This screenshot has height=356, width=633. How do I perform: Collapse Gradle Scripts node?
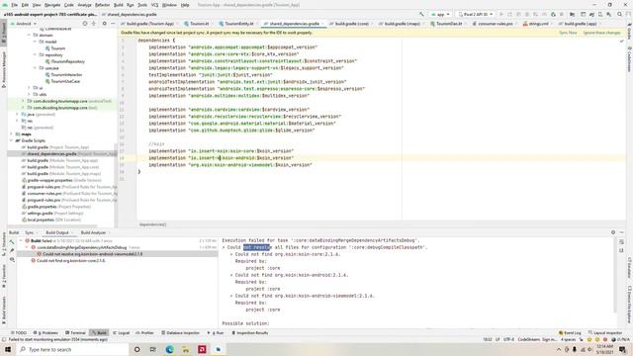point(11,140)
